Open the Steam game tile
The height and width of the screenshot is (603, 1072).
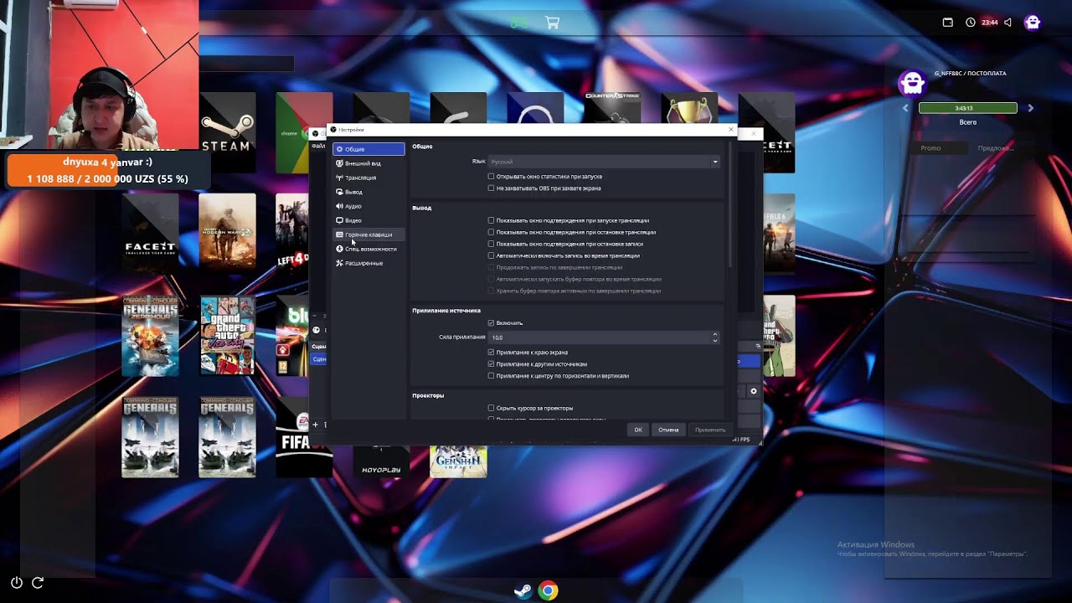(227, 132)
